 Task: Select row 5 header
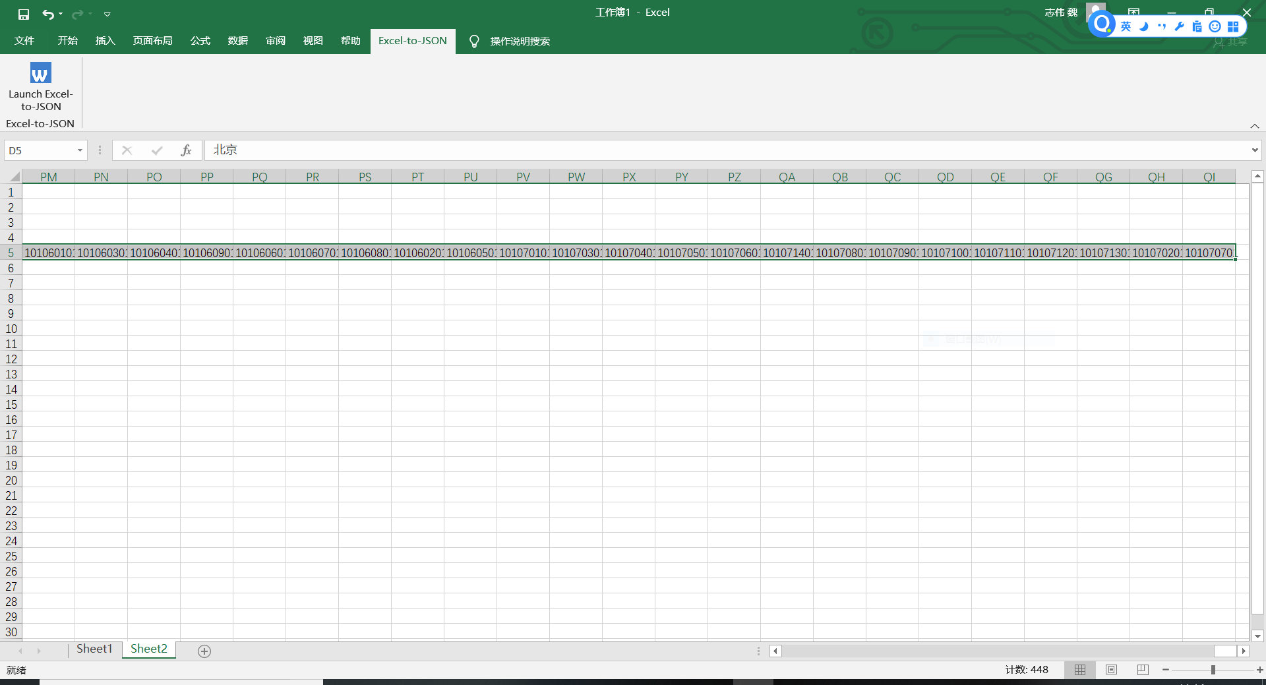(11, 253)
